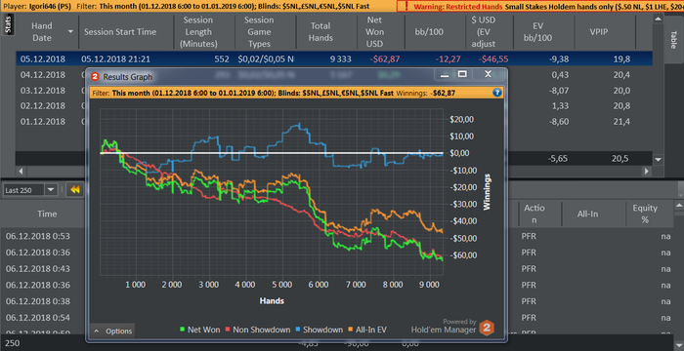Click the 19,8 VPIP cell
The width and height of the screenshot is (684, 351).
point(621,58)
